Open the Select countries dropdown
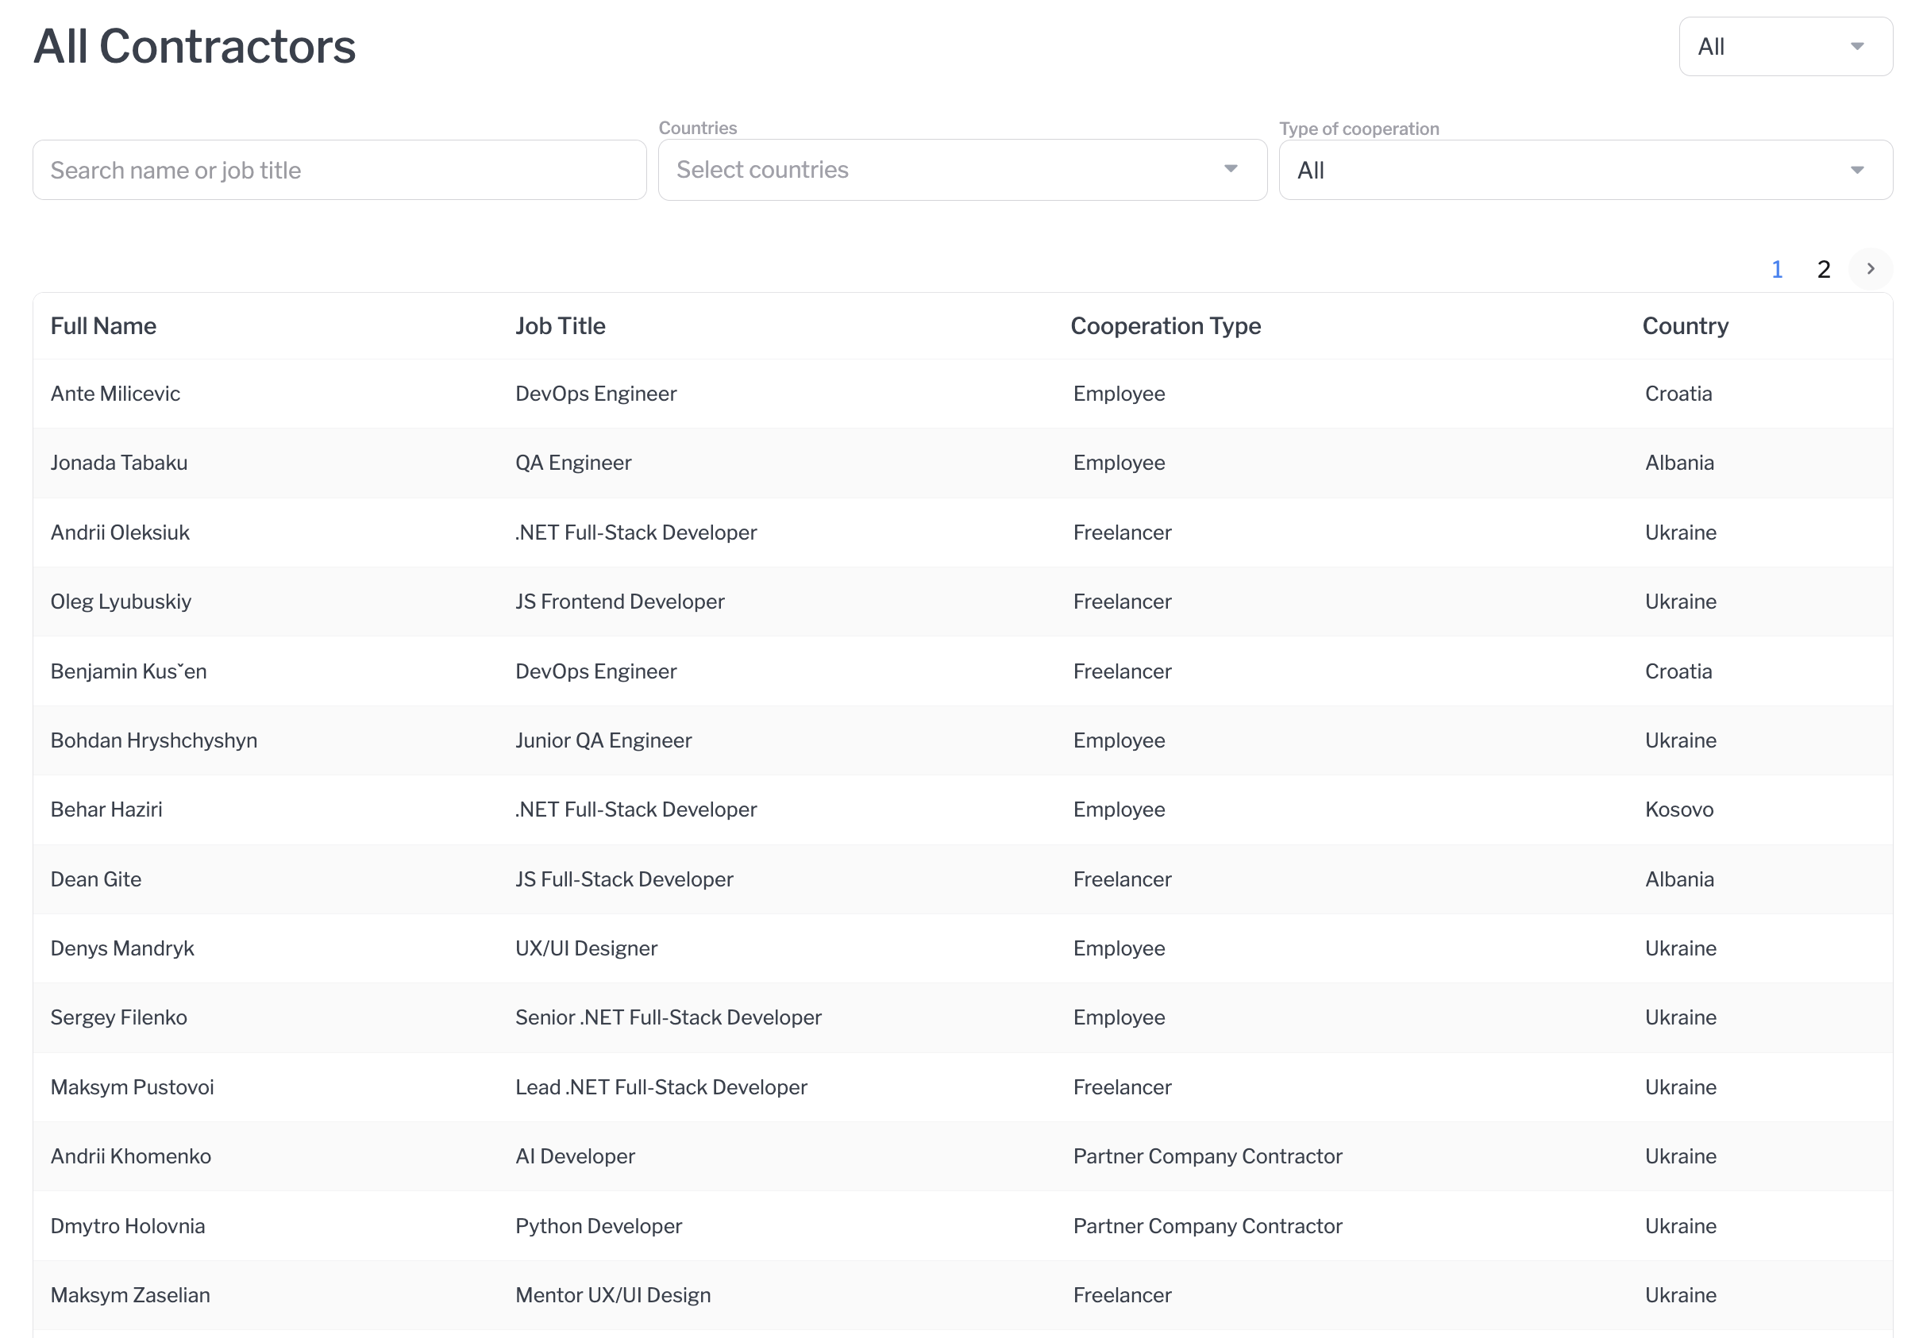This screenshot has width=1923, height=1338. [962, 170]
